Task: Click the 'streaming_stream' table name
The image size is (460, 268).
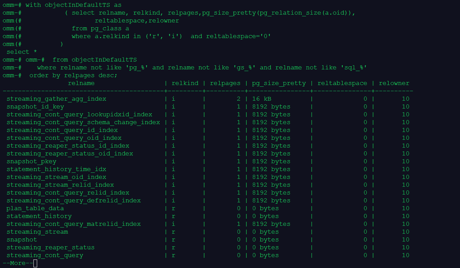Action: coord(37,232)
